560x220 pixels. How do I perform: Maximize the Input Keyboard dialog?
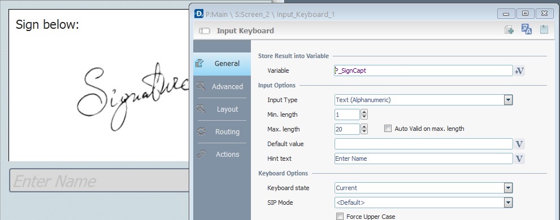[x=525, y=14]
